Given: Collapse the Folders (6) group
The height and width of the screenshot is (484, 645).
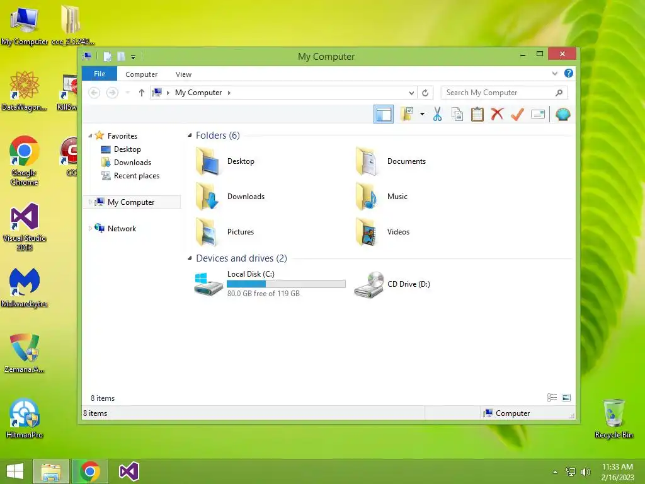Looking at the screenshot, I should [x=190, y=135].
